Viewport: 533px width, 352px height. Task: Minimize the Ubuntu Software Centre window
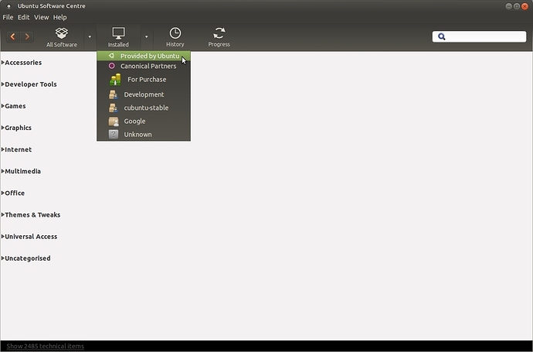point(508,6)
